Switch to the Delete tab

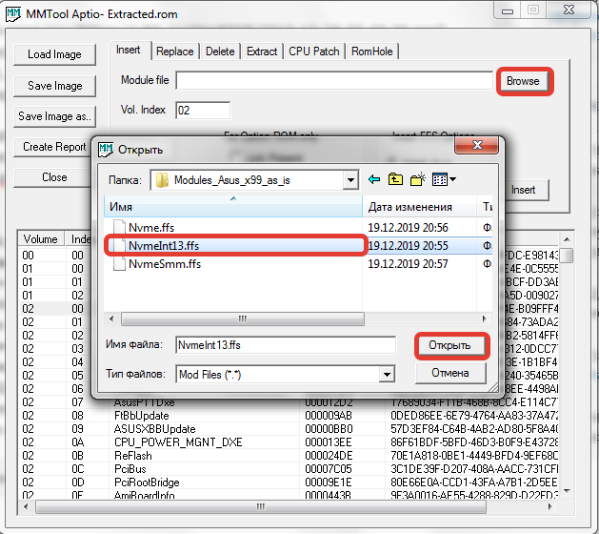click(220, 51)
